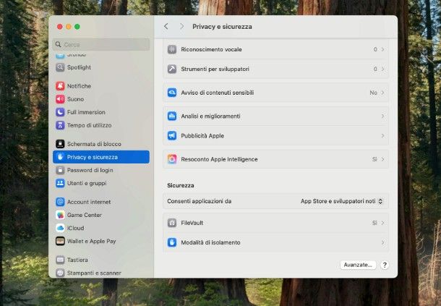Select Full immersion sidebar item
The width and height of the screenshot is (441, 306).
tap(101, 112)
